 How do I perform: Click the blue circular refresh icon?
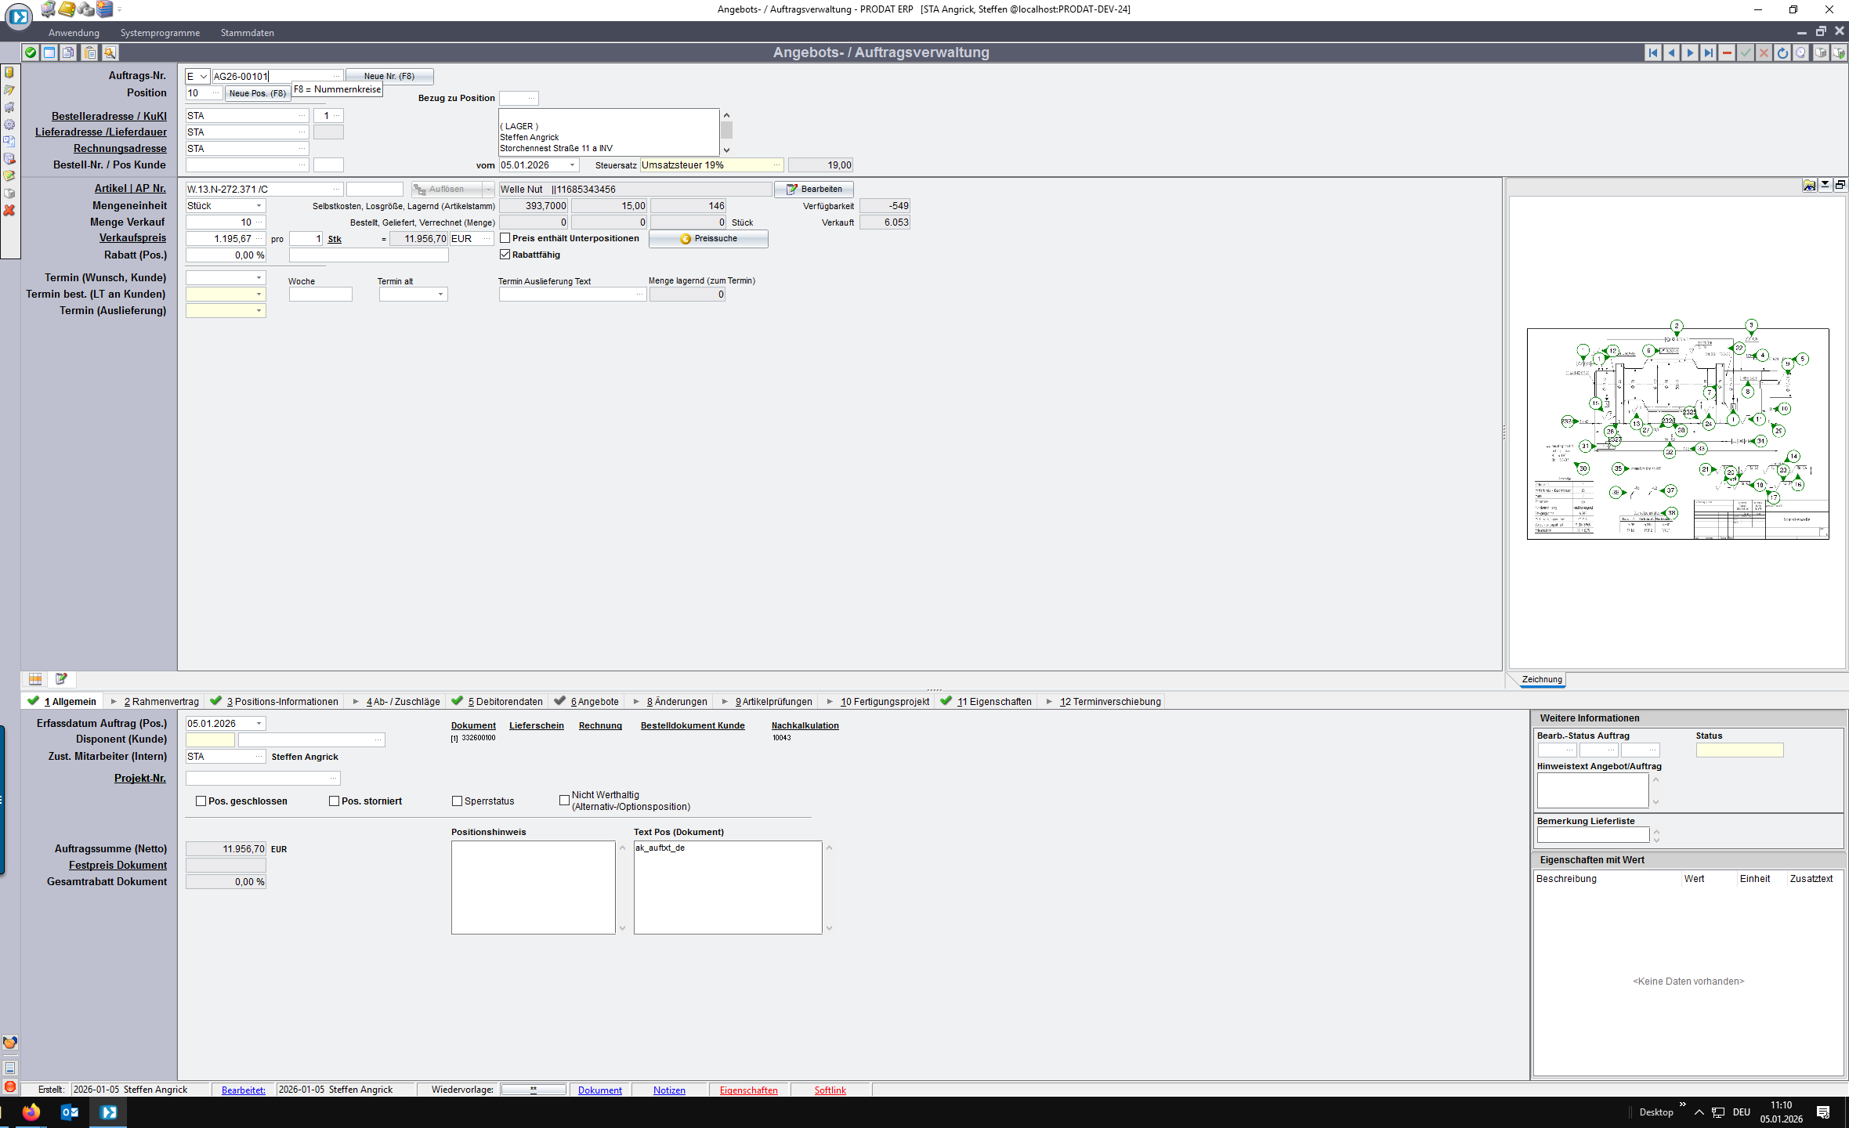[1782, 52]
